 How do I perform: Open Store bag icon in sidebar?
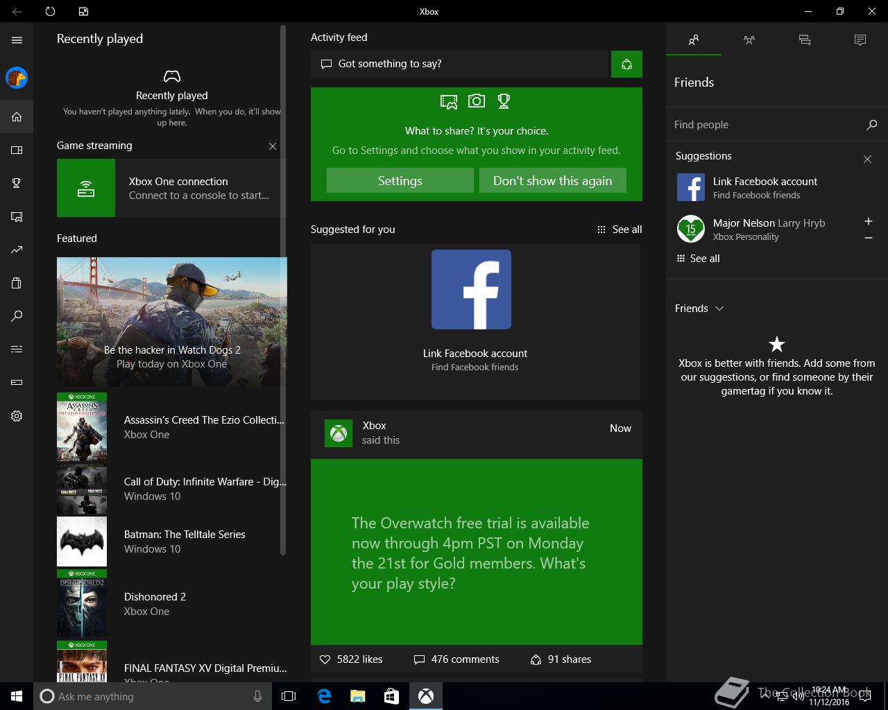[17, 283]
